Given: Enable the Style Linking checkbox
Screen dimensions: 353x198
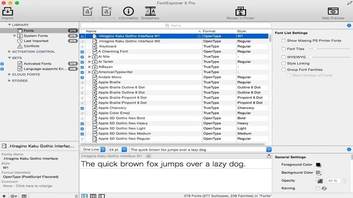Looking at the screenshot, I should click(283, 63).
